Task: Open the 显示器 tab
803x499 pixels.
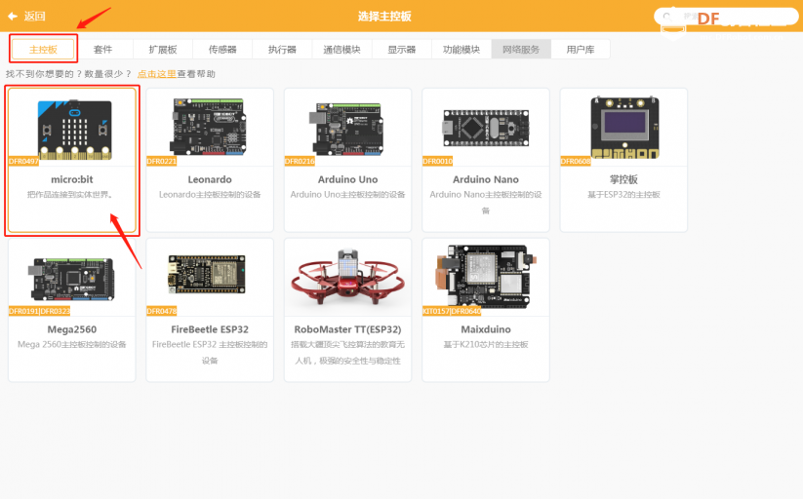Action: tap(402, 50)
